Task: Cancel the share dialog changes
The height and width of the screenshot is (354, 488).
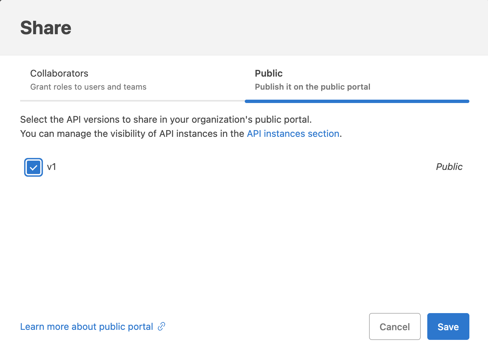Action: coord(394,326)
